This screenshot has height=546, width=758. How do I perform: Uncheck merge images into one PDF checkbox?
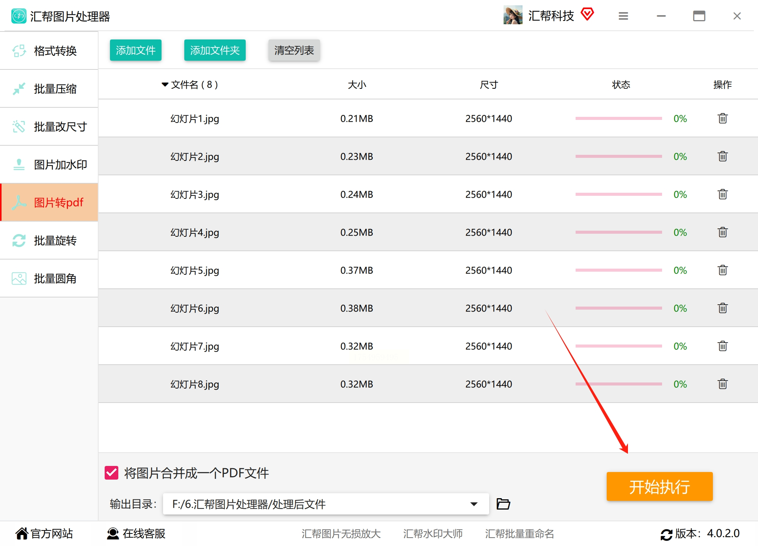tap(111, 473)
